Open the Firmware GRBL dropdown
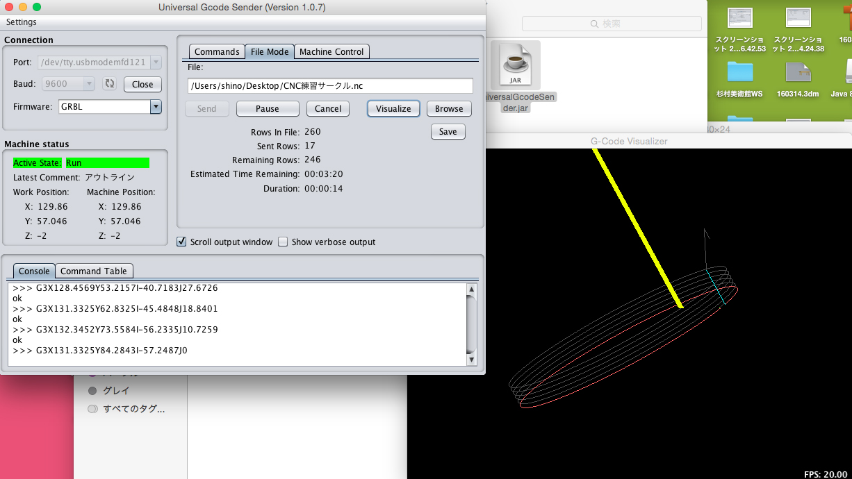 pos(110,107)
